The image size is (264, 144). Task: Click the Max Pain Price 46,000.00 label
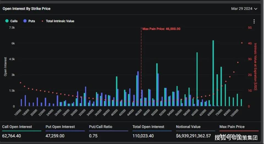point(161,29)
